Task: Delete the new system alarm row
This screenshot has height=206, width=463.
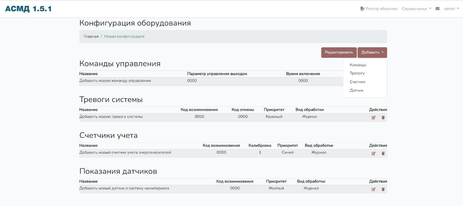Action: tap(383, 117)
